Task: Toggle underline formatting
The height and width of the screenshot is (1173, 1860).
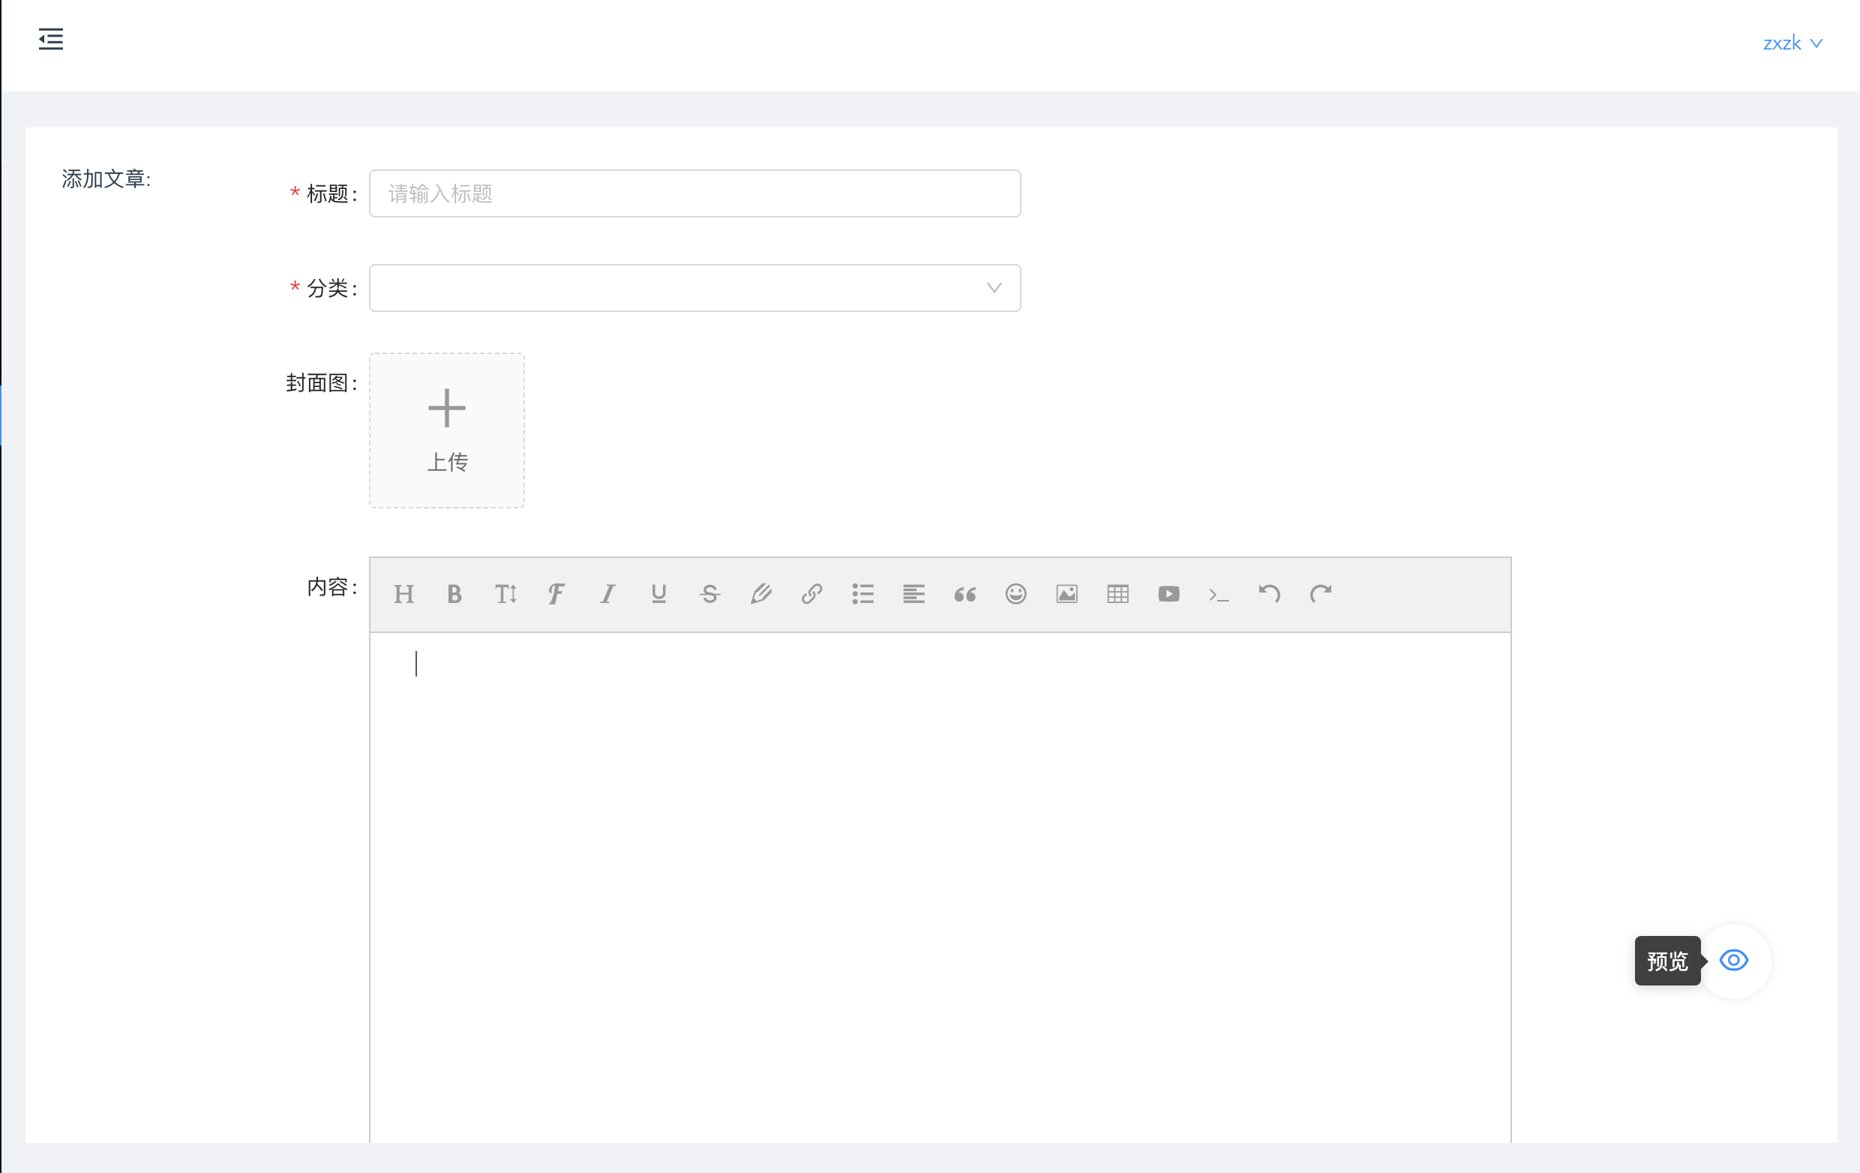Action: click(658, 594)
